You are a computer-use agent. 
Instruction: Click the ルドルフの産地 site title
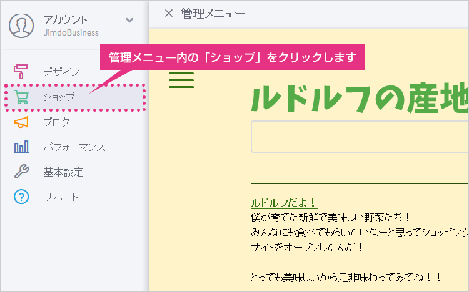coord(360,97)
